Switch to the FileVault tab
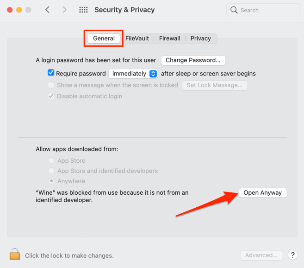The height and width of the screenshot is (268, 304). 137,38
